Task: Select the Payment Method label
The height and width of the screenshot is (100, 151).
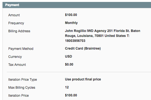Action: click(x=21, y=49)
